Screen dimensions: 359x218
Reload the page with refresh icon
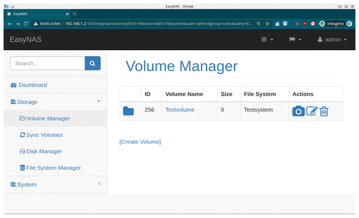tap(26, 23)
